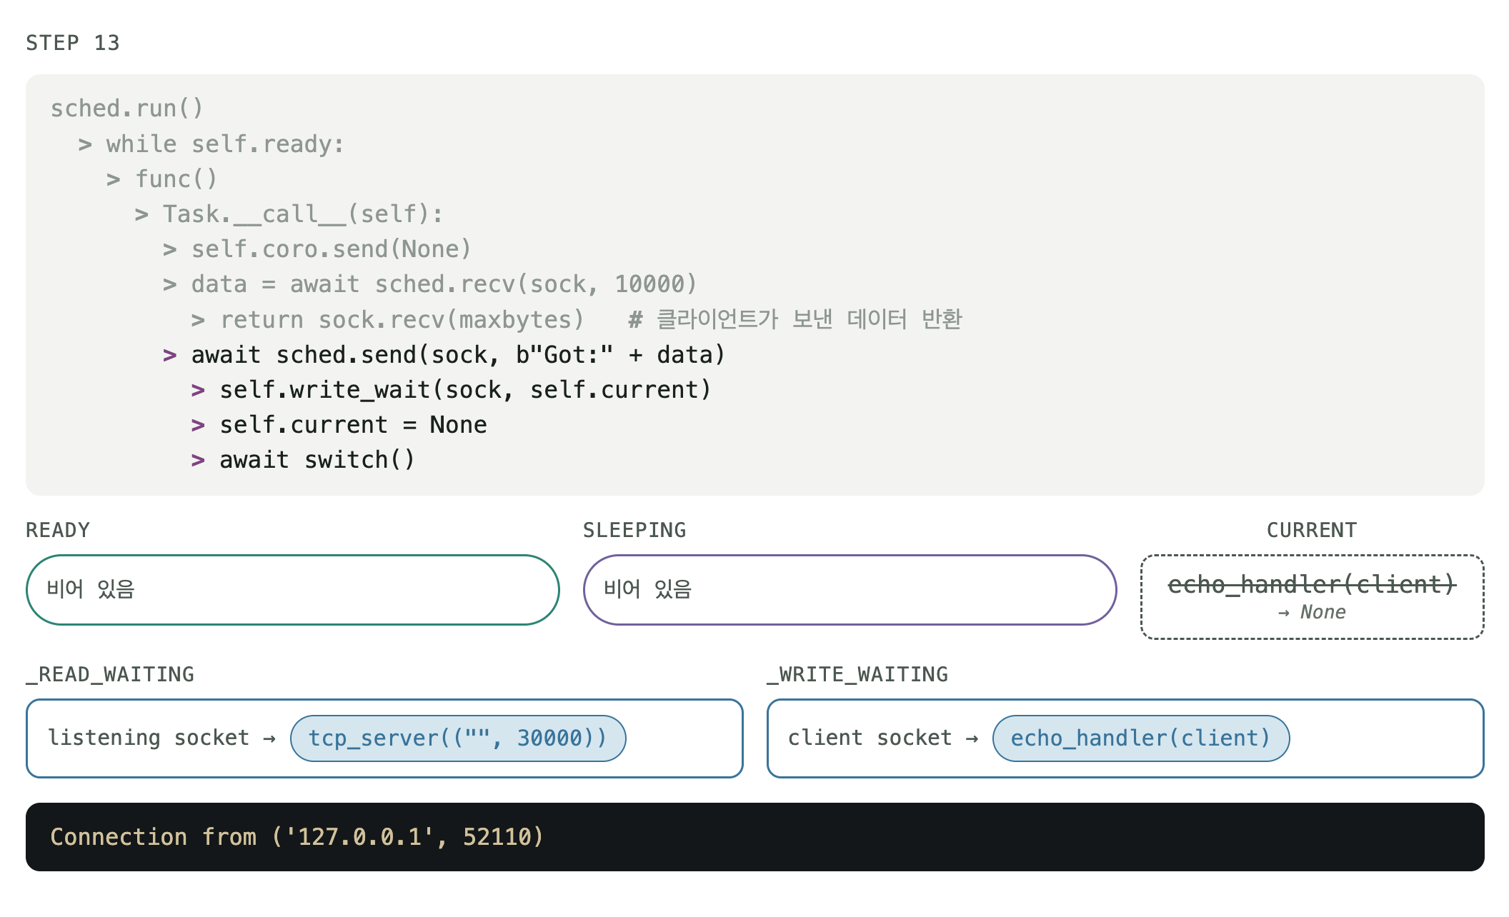Click the 'return sock.recv(maxbytes)' code
This screenshot has width=1509, height=917.
click(402, 319)
